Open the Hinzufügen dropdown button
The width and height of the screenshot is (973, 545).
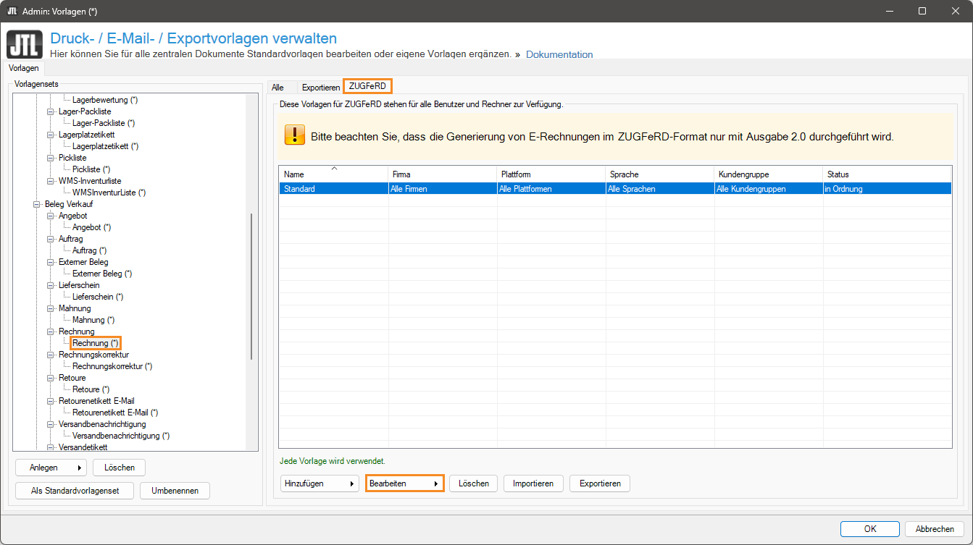pos(320,483)
